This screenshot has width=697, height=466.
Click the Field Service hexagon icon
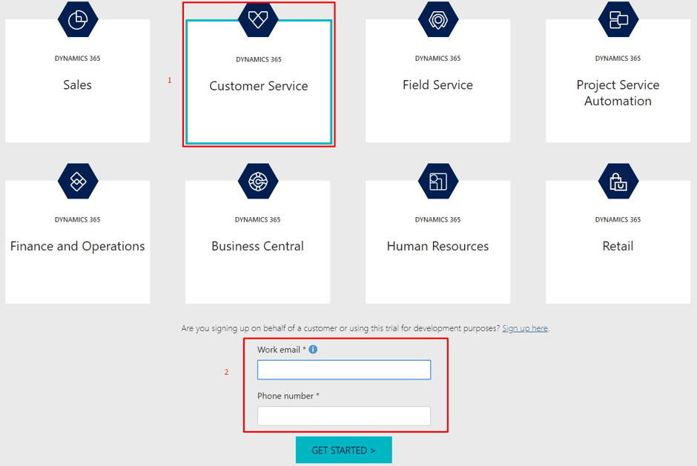(x=438, y=20)
